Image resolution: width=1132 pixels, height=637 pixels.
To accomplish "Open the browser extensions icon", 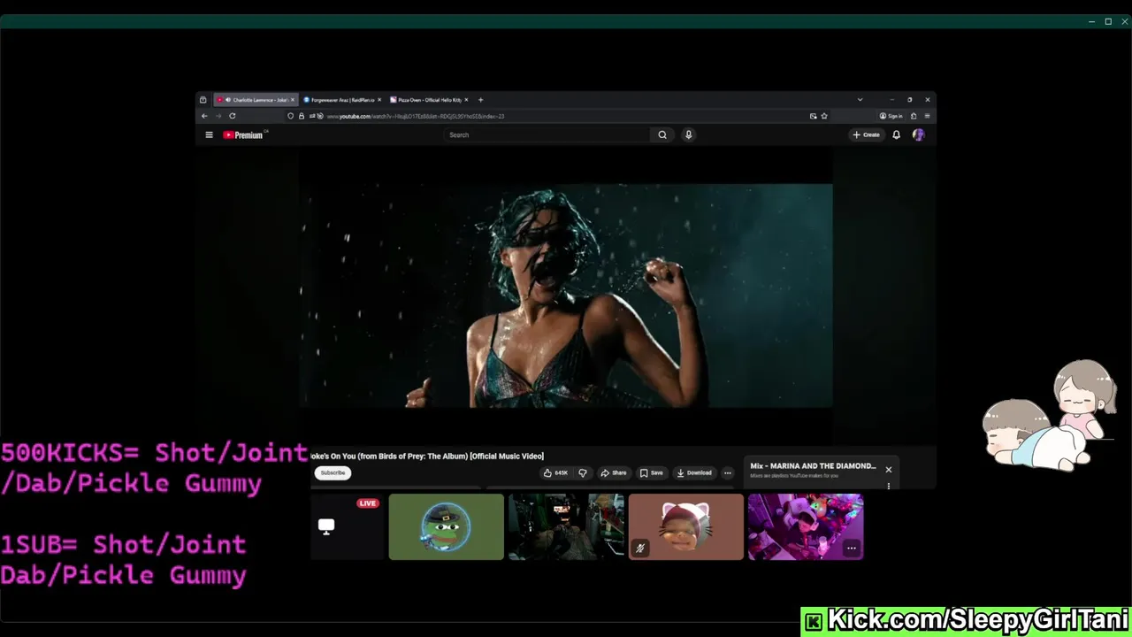I will coord(914,116).
